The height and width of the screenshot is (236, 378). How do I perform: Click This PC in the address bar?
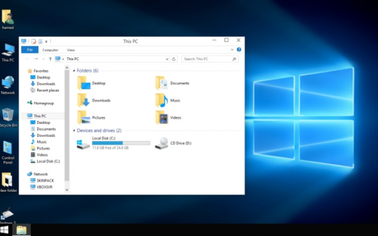coord(73,59)
